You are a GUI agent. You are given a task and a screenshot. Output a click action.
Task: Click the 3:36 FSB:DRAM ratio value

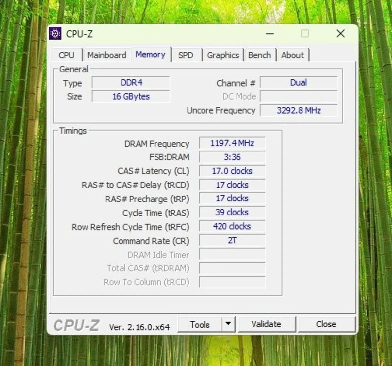click(x=232, y=157)
